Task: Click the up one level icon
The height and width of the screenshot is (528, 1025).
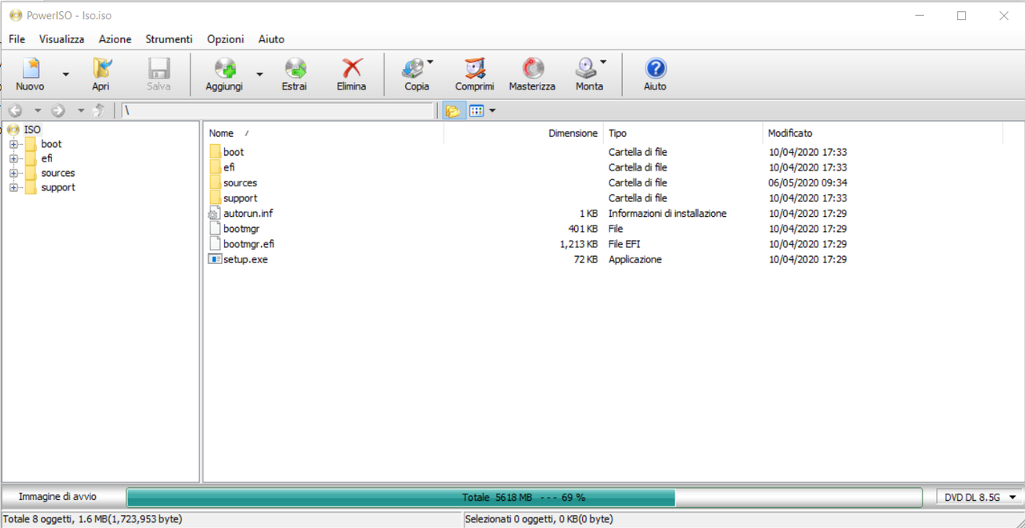Action: (x=98, y=110)
